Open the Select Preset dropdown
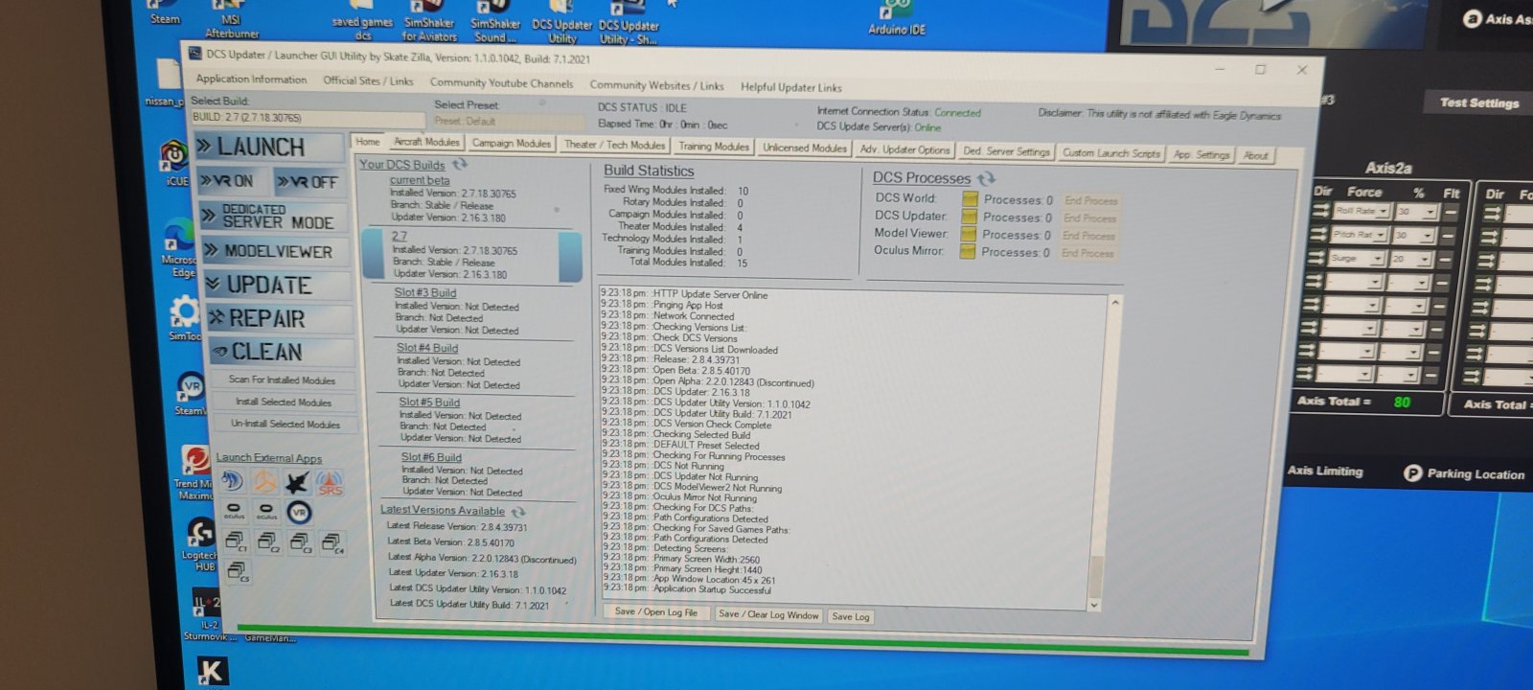This screenshot has height=690, width=1533. pos(508,122)
